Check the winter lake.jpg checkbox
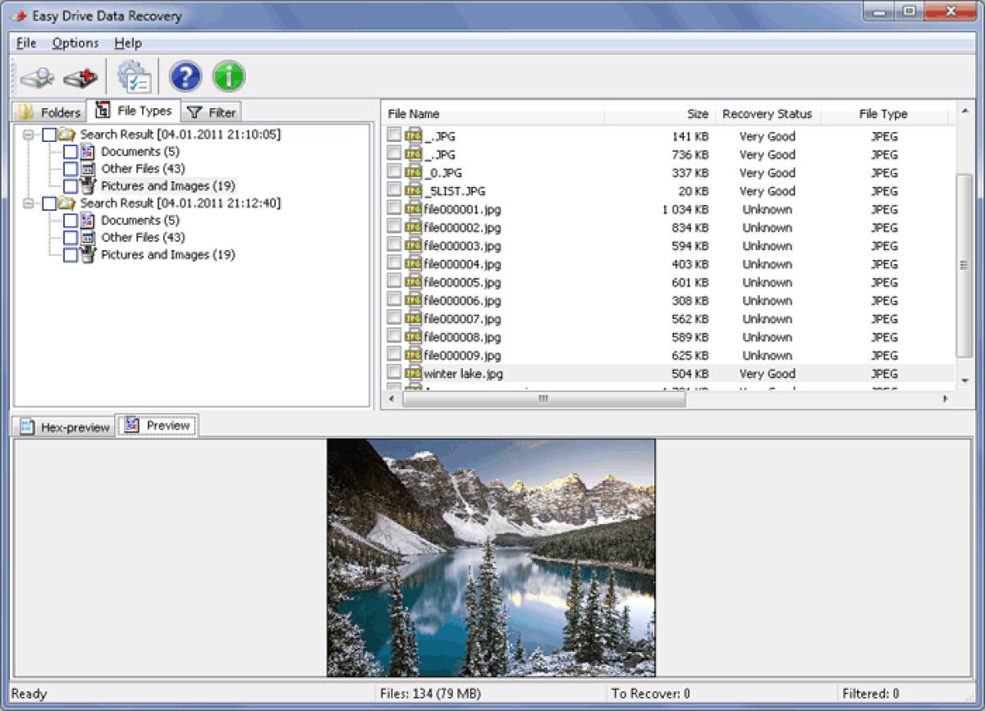Screen dimensions: 985x711 [x=393, y=373]
